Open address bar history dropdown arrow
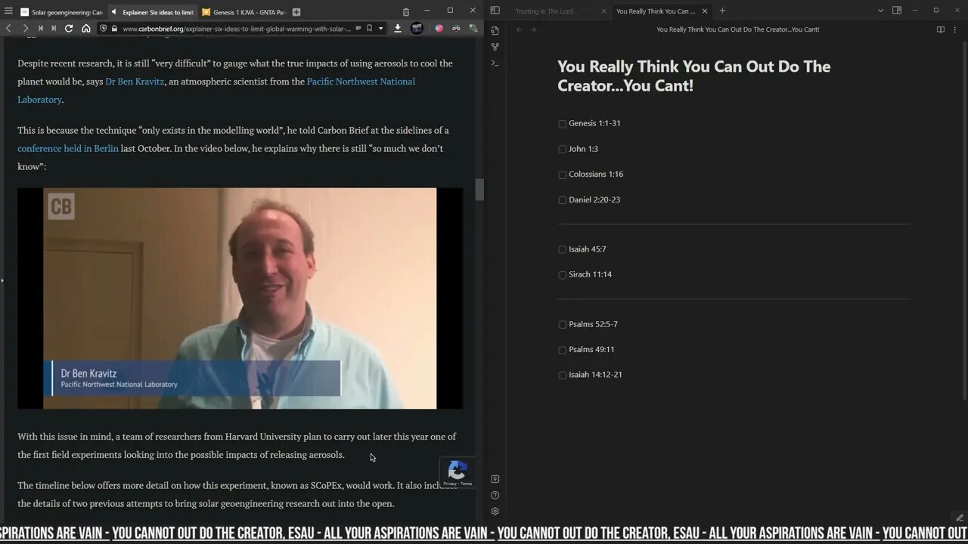Screen dimensions: 968x544 tap(380, 28)
